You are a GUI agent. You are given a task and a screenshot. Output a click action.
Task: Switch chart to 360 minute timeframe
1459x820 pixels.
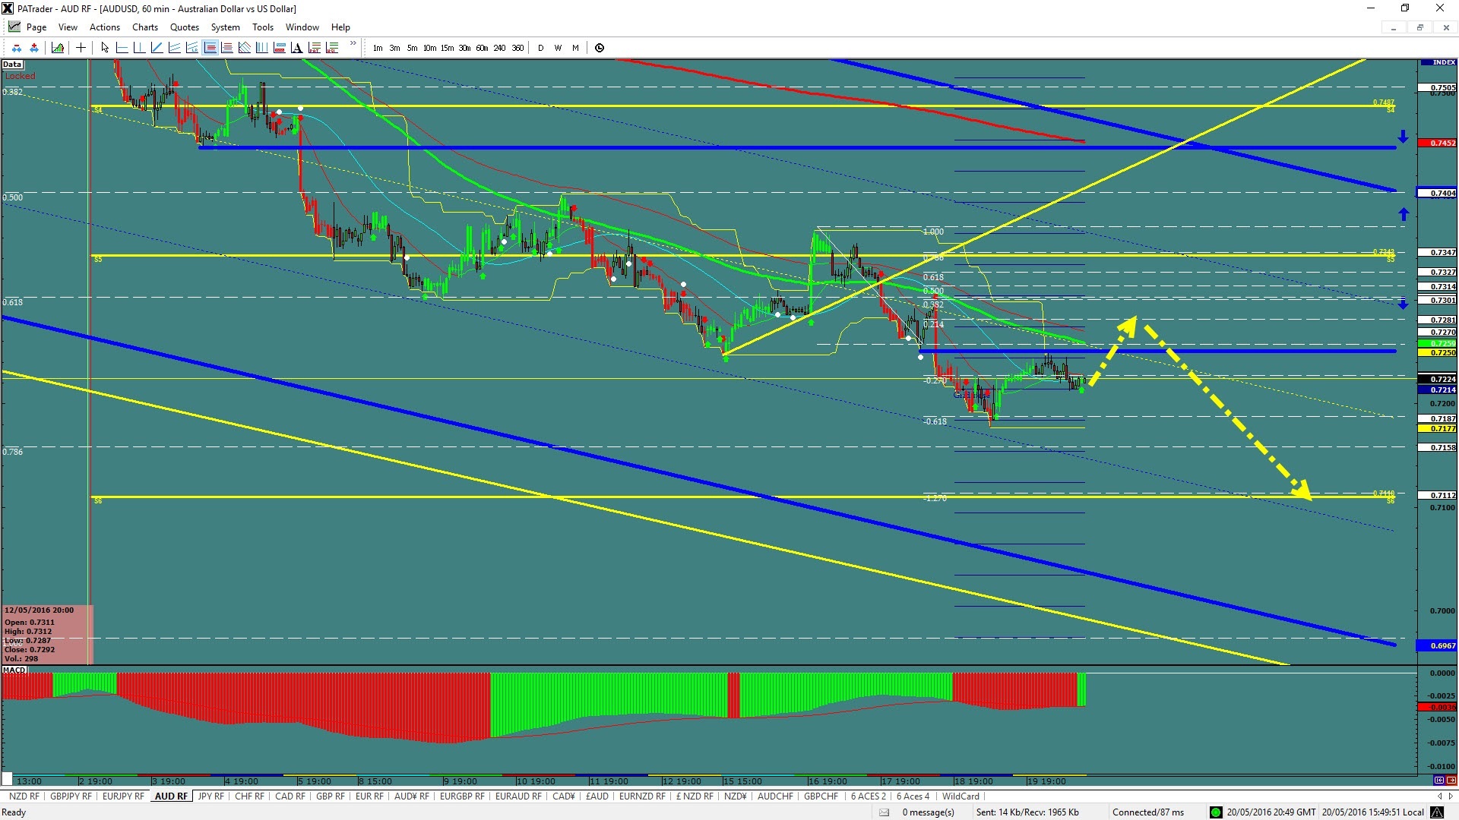517,48
